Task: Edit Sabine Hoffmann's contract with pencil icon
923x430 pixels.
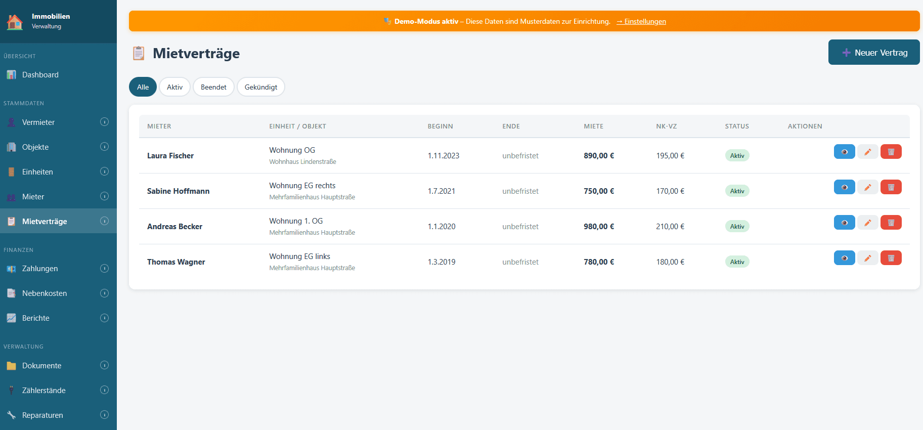Action: (867, 187)
